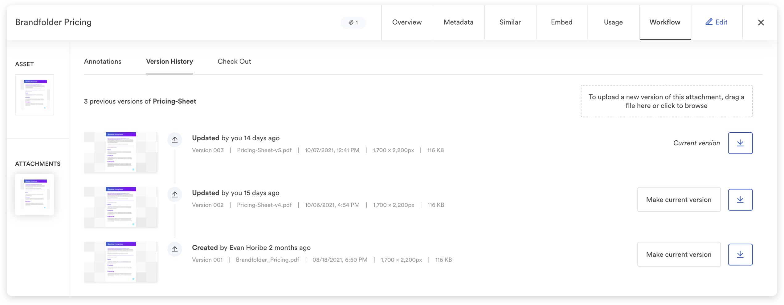Open the Edit tab with pencil icon
The height and width of the screenshot is (305, 784).
717,22
